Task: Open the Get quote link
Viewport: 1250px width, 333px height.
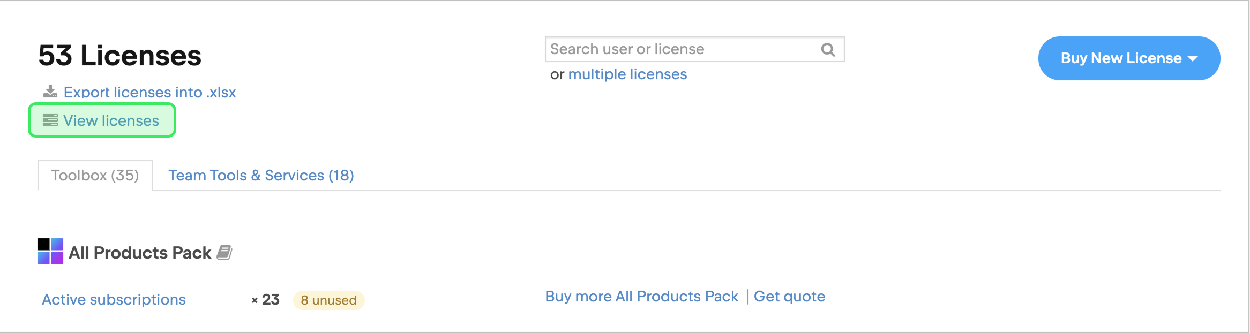Action: tap(790, 296)
